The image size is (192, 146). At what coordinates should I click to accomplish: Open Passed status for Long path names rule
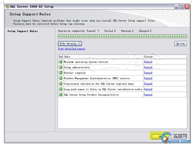coord(148,89)
